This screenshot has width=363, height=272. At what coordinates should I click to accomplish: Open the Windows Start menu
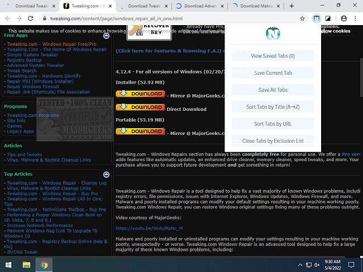click(x=8, y=265)
